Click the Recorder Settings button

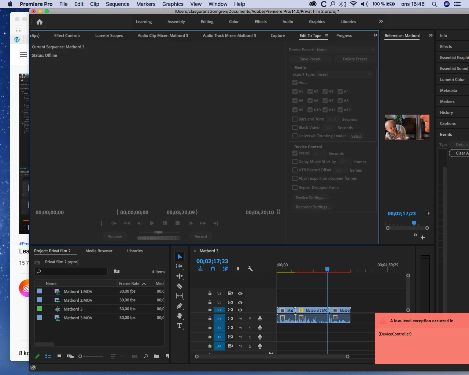(313, 207)
